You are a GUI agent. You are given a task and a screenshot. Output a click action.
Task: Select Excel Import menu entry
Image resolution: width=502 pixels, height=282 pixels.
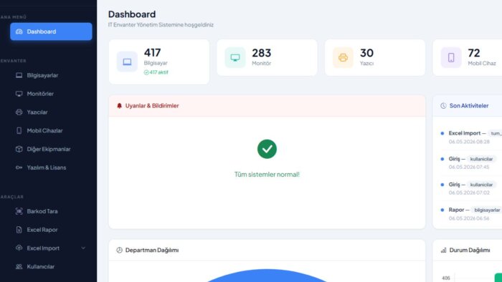tap(51, 248)
